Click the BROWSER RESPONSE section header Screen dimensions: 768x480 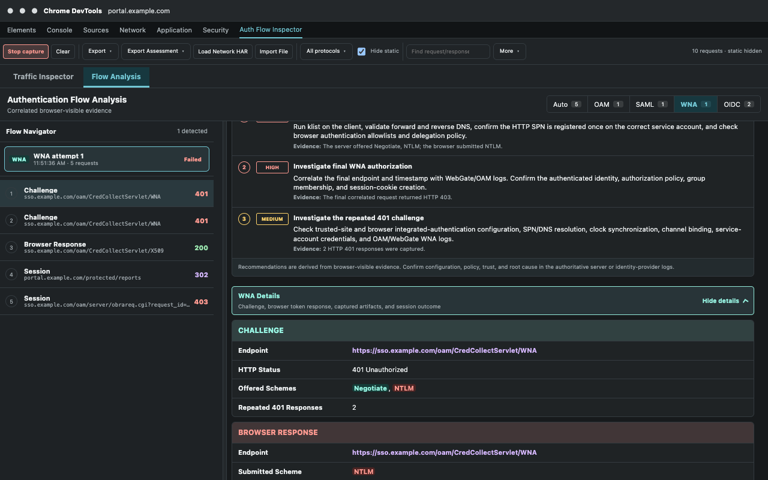click(493, 433)
